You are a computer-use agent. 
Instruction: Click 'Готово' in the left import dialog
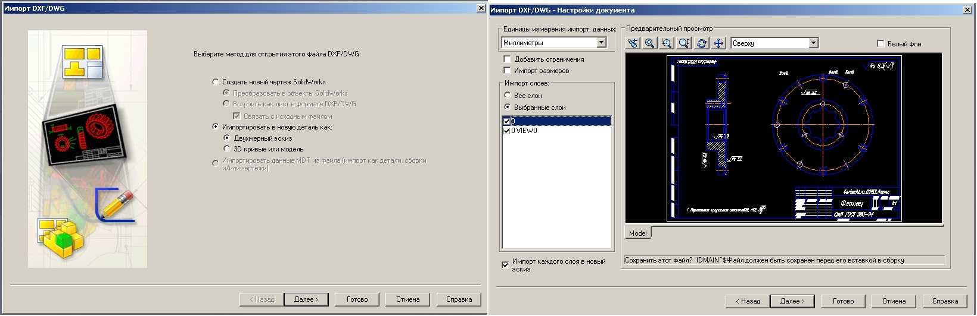tap(357, 299)
